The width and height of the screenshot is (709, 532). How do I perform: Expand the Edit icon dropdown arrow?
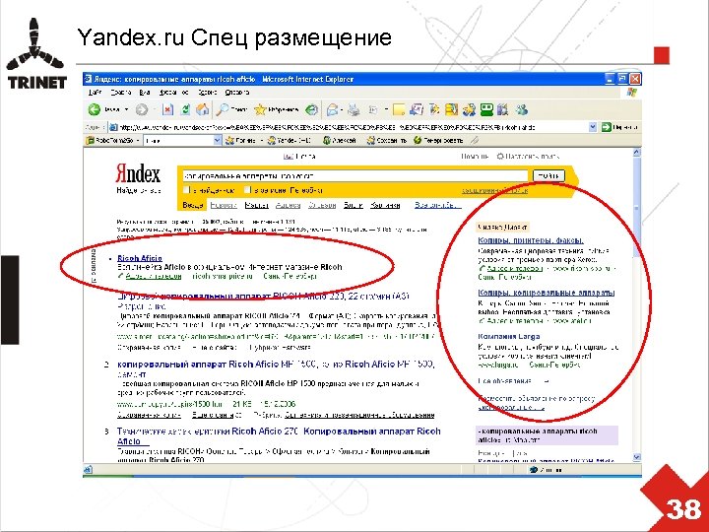(x=386, y=110)
